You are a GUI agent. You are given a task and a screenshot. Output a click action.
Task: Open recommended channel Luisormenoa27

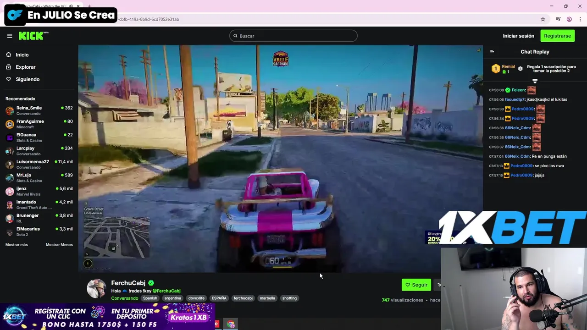click(x=39, y=164)
